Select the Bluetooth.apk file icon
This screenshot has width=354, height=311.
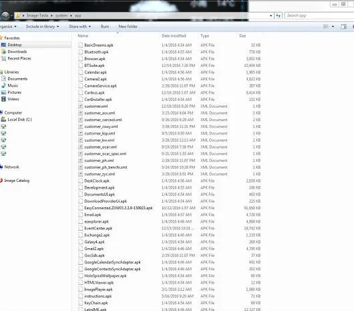[x=80, y=51]
